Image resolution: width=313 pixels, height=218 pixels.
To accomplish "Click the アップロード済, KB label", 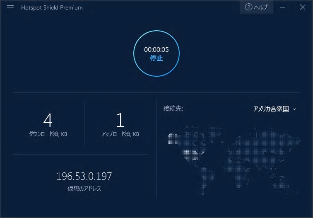I will click(x=120, y=134).
